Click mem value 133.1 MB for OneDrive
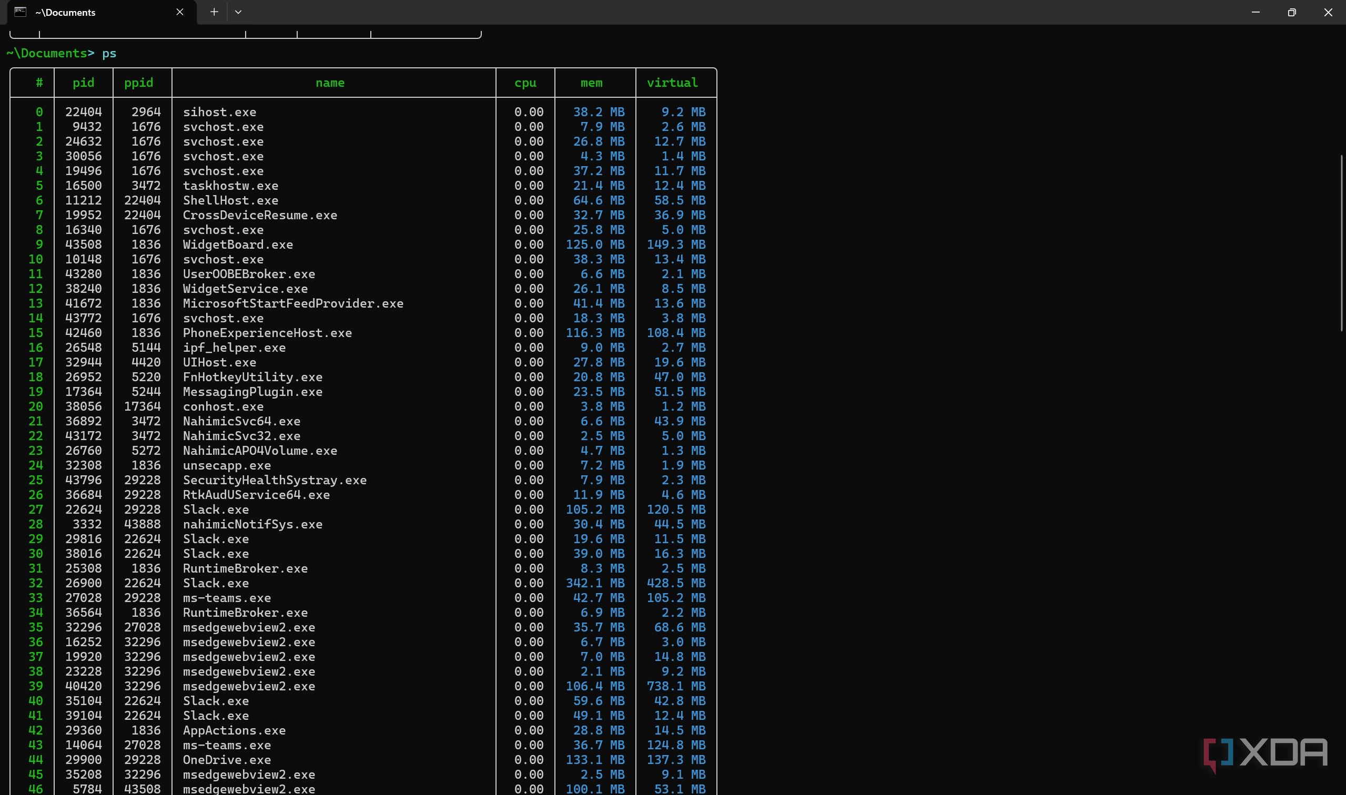1346x795 pixels. [x=595, y=760]
